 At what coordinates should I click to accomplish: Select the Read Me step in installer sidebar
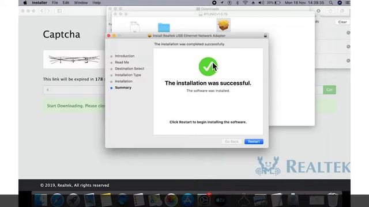coord(122,62)
